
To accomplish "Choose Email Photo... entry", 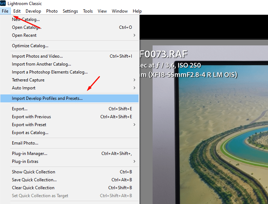I will (x=69, y=143).
